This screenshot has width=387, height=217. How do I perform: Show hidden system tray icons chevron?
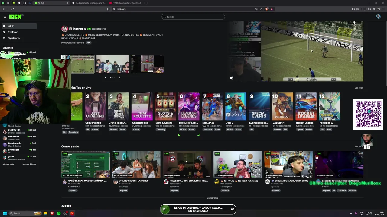tap(351, 213)
